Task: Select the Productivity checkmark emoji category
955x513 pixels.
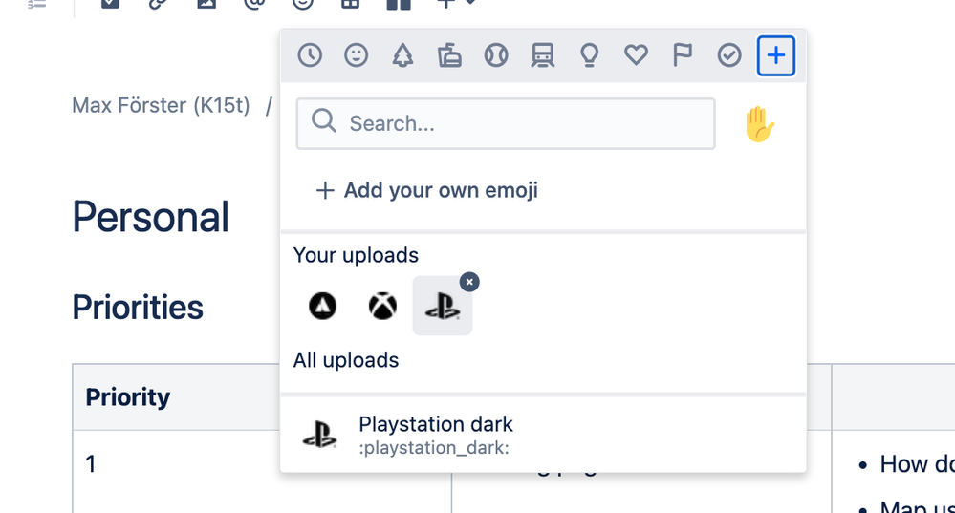Action: (729, 55)
